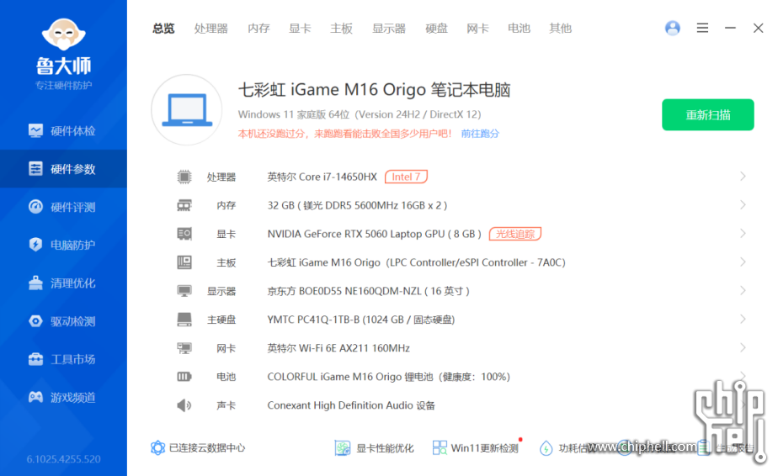
Task: Select COLORFUL iGame M16 battery text
Action: tap(388, 377)
